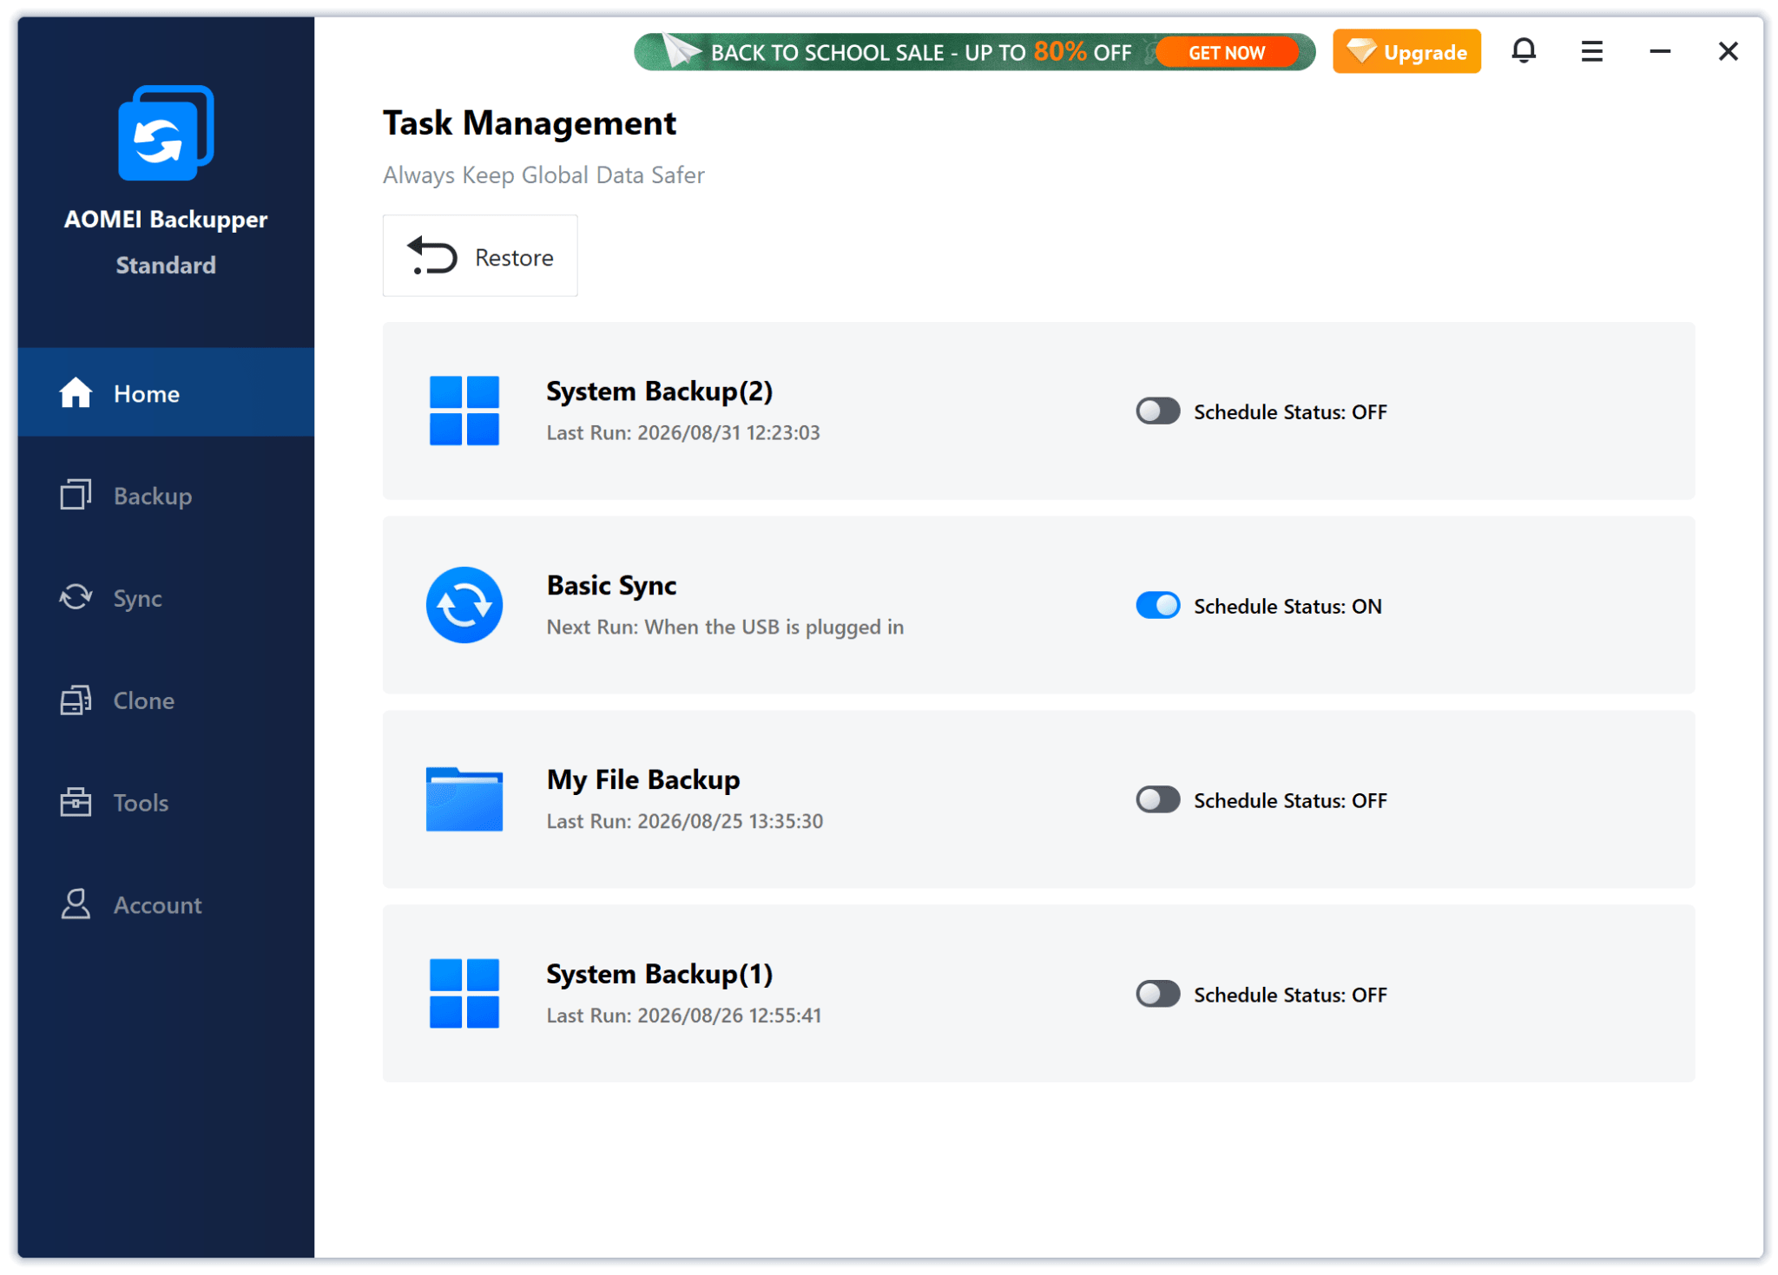Switch to the Sync section

[166, 597]
